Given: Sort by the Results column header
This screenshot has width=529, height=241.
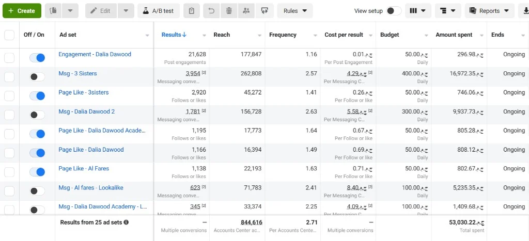Looking at the screenshot, I should [174, 35].
